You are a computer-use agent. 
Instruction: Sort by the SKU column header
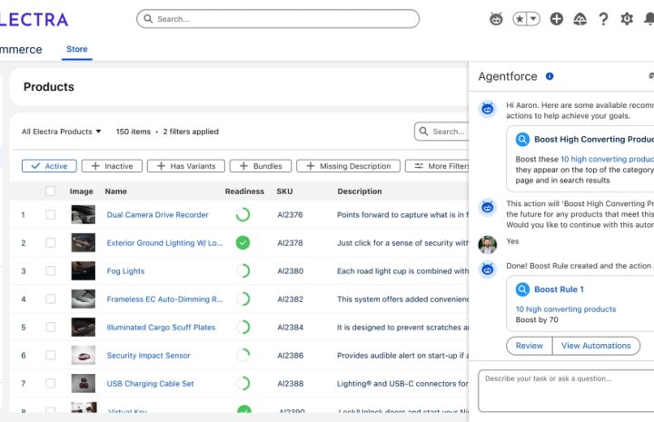point(284,191)
